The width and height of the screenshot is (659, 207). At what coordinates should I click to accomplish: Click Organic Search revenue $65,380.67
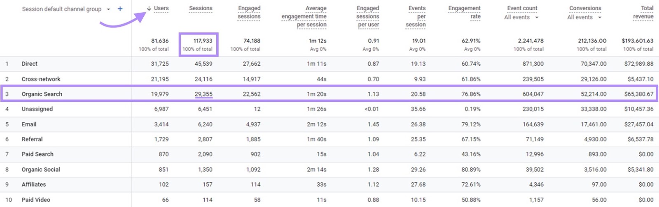click(639, 94)
